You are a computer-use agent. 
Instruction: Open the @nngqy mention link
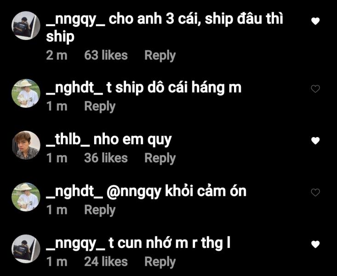(134, 192)
